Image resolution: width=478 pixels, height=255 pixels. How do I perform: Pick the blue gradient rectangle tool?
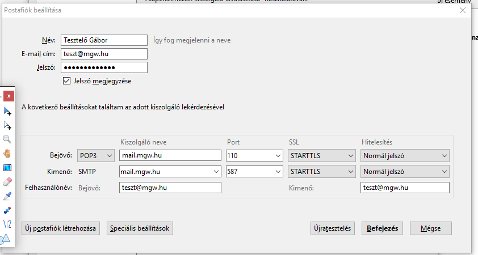(8, 168)
